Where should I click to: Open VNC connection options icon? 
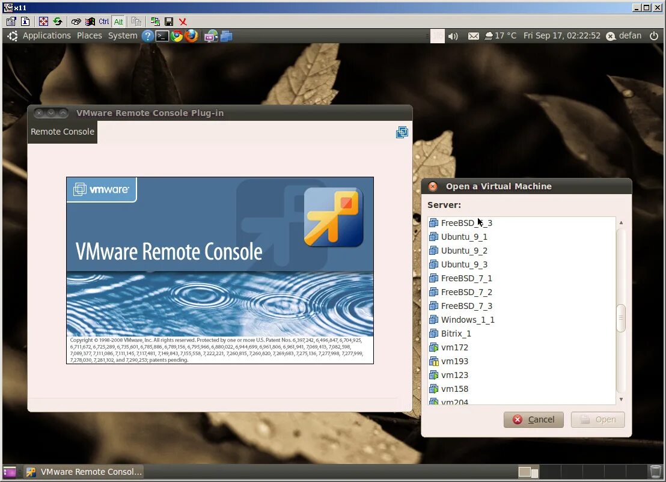(11, 21)
